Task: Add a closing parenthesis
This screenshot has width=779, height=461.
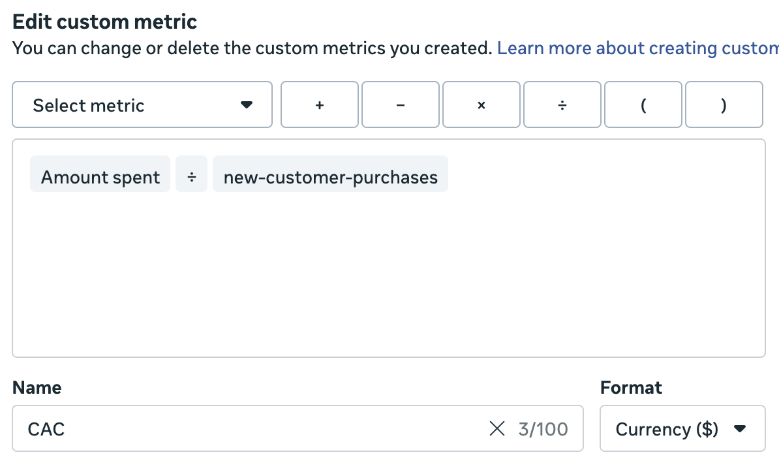Action: 724,104
